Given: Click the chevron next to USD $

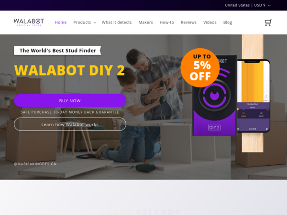Looking at the screenshot, I should 269,5.
